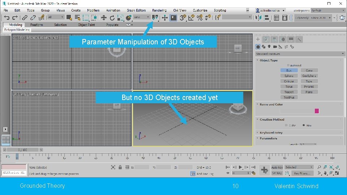Open the Workspaces Default dropdown
Image resolution: width=347 pixels, height=195 pixels.
[x=328, y=10]
